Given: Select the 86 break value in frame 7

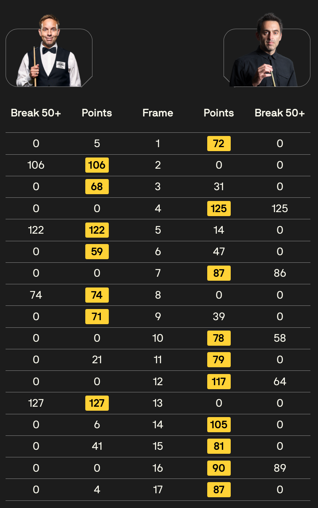Looking at the screenshot, I should tap(280, 274).
